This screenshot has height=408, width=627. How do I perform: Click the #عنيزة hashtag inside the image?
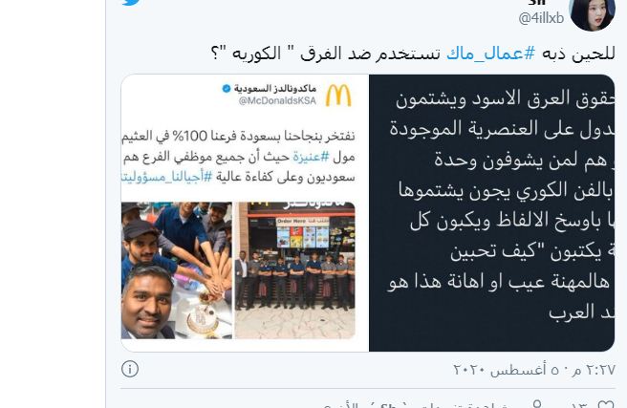pos(311,157)
